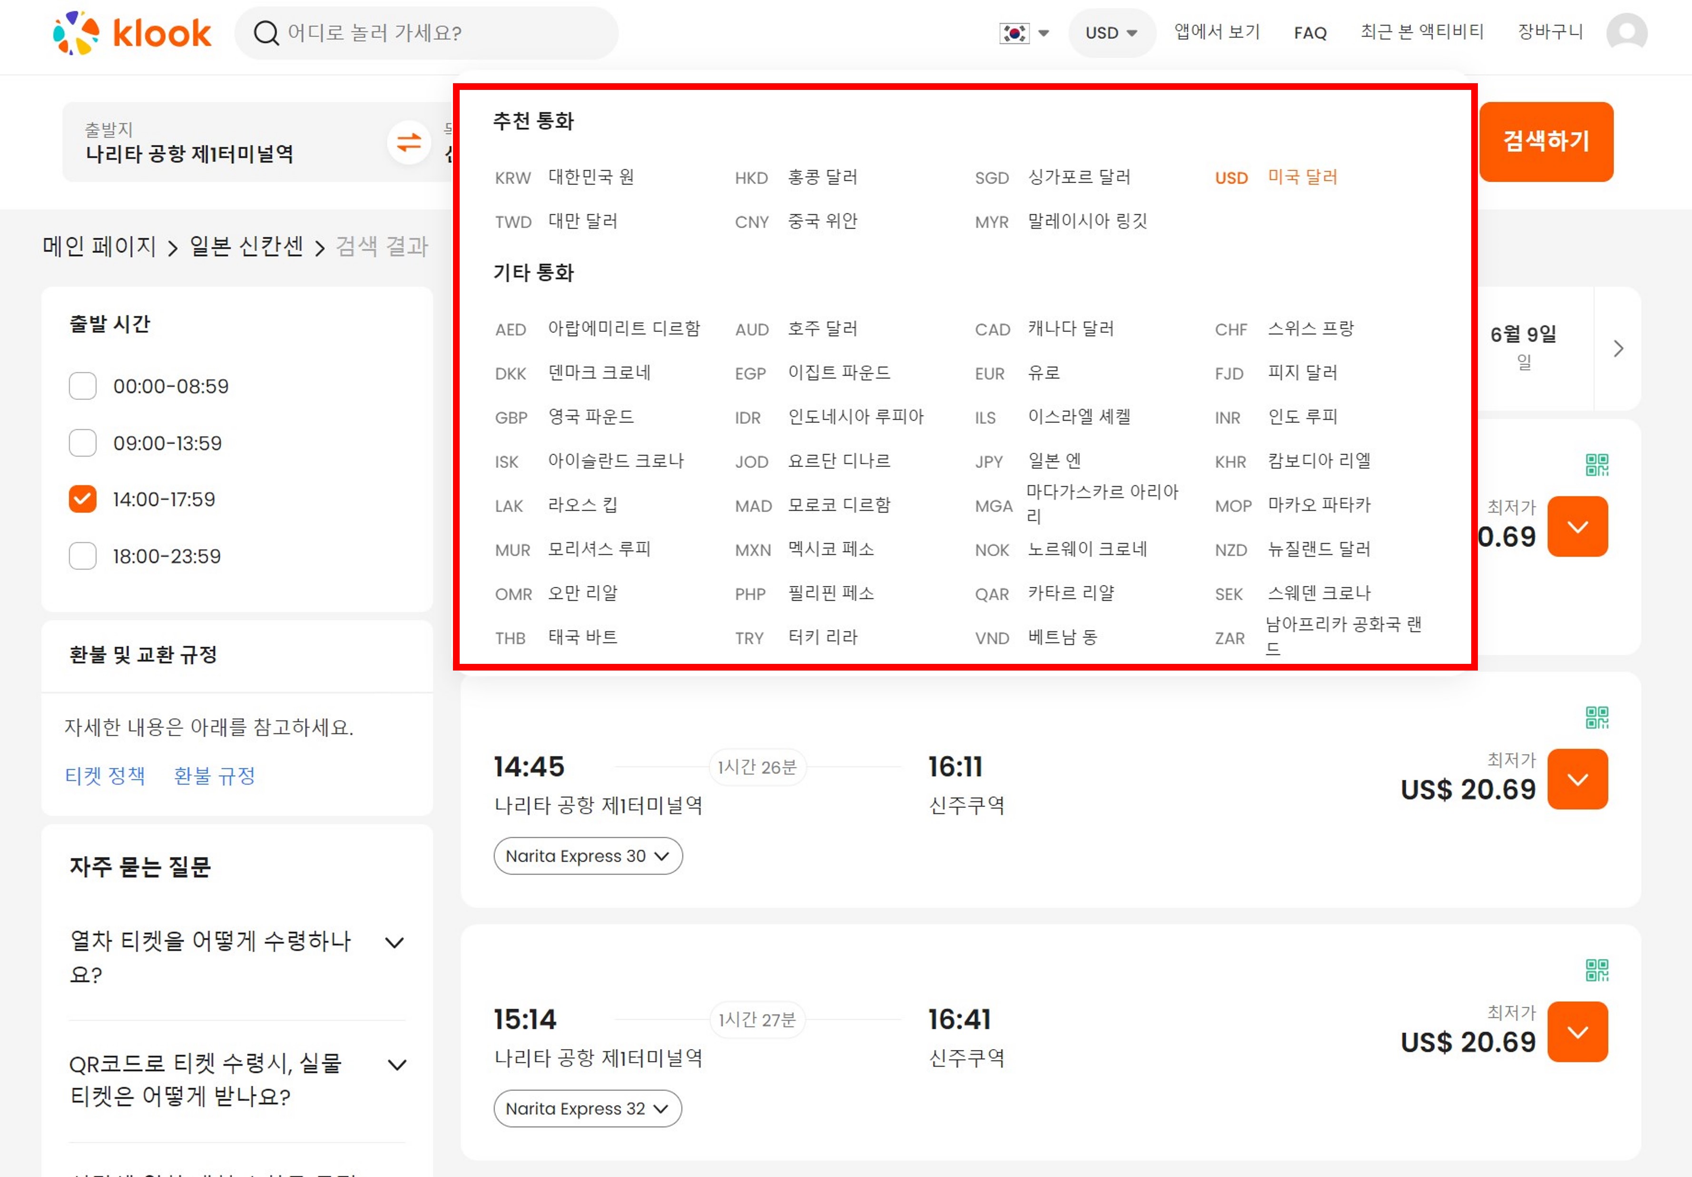
Task: Click the Klook logo
Action: 133,33
